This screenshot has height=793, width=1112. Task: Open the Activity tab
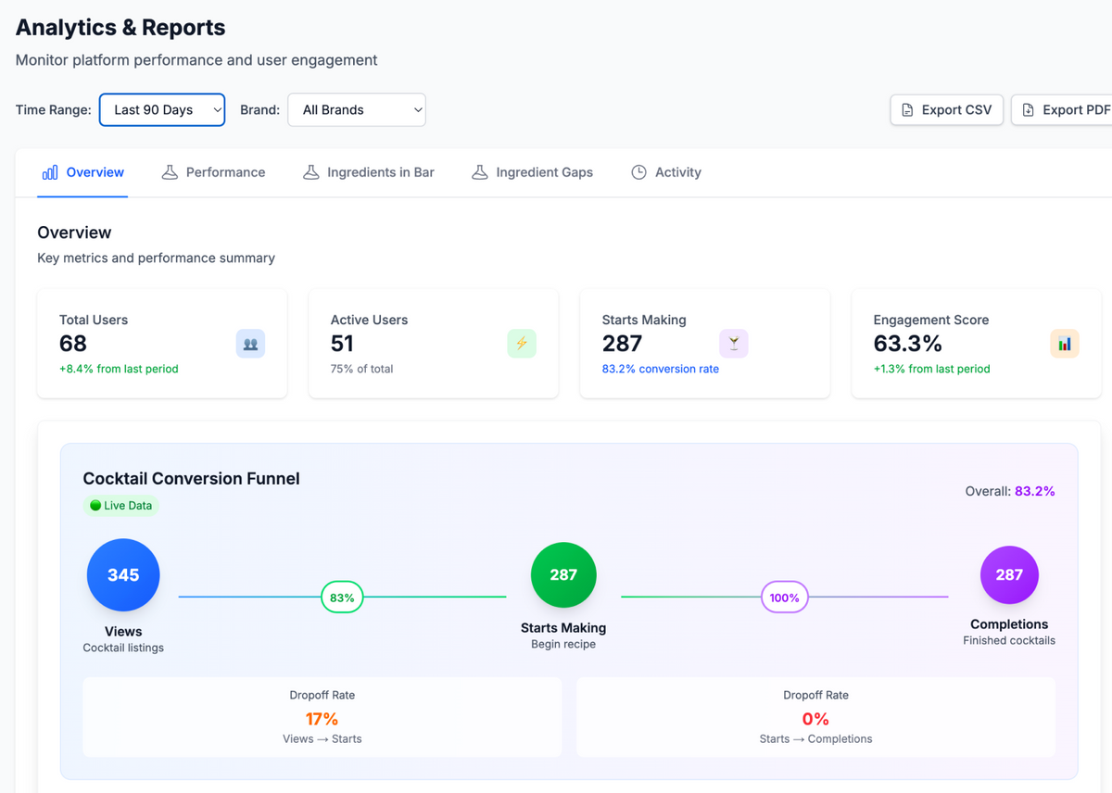coord(666,172)
